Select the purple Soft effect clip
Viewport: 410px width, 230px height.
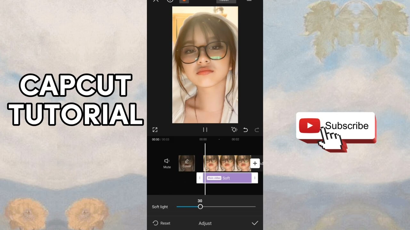[227, 178]
